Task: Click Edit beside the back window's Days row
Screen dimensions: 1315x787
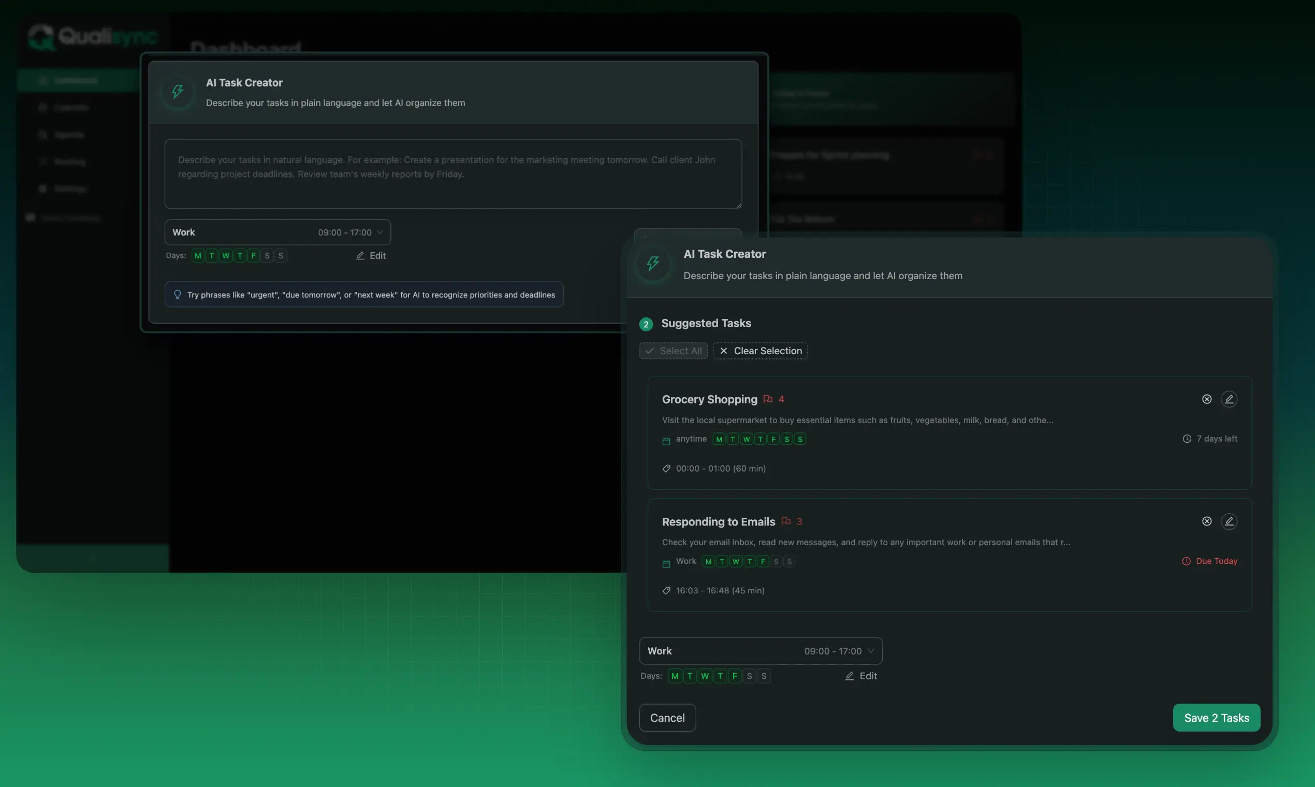Action: click(371, 256)
